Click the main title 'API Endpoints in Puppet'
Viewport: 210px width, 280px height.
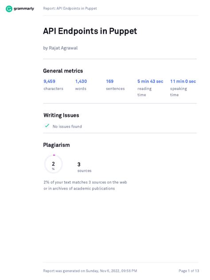[x=90, y=31]
